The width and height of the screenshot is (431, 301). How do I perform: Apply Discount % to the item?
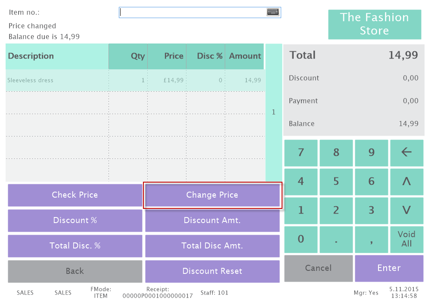75,220
